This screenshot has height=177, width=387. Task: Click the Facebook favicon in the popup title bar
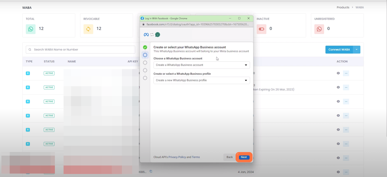point(142,18)
